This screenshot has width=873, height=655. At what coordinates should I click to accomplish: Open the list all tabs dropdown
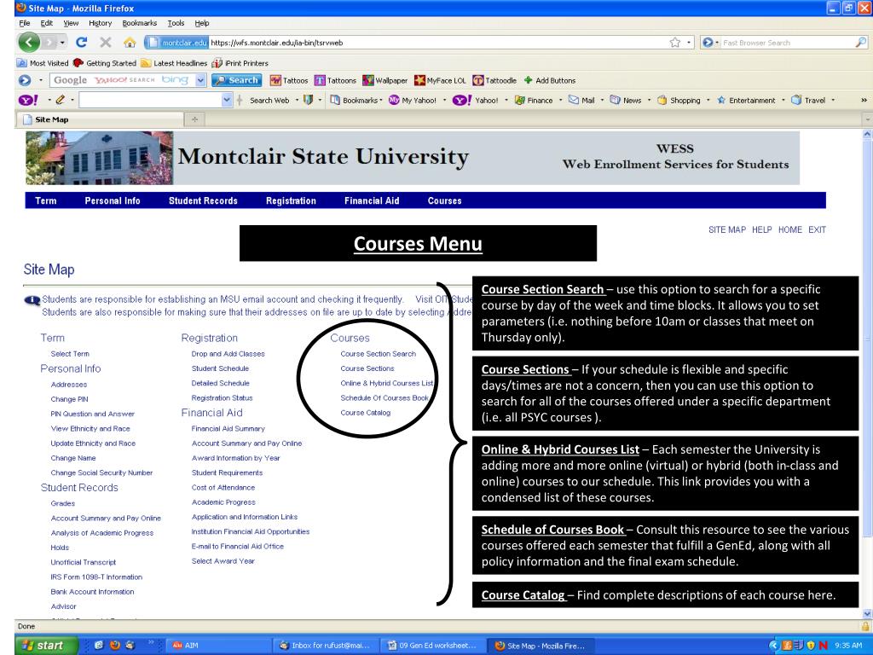point(867,119)
